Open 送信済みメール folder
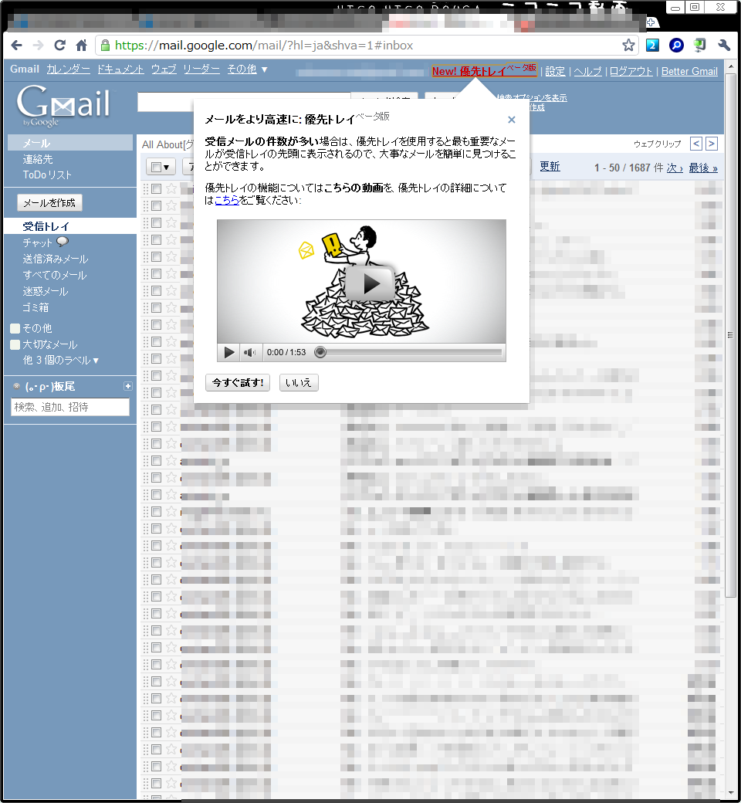Image resolution: width=741 pixels, height=803 pixels. [56, 259]
